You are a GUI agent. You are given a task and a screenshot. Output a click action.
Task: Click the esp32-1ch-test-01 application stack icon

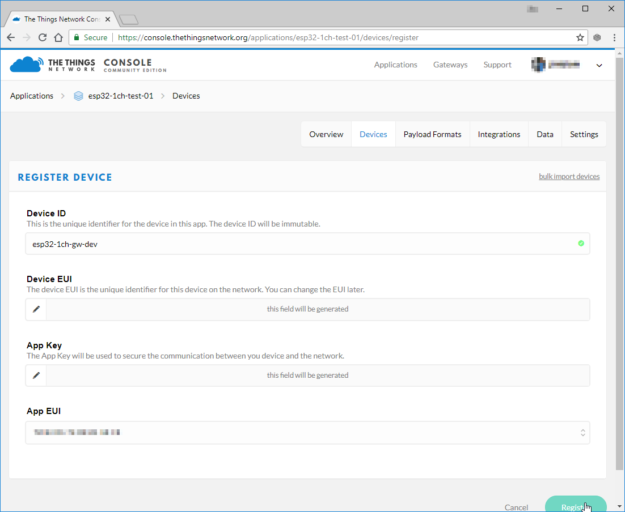pos(78,96)
